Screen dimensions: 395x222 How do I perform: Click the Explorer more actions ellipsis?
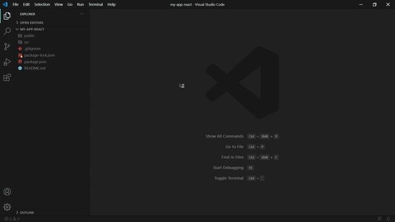pyautogui.click(x=82, y=14)
